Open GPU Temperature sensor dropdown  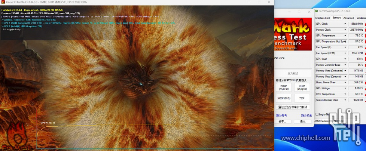click(x=345, y=36)
